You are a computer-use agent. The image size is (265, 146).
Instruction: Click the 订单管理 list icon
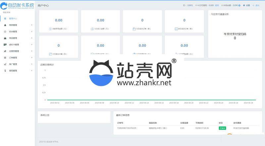click(x=5, y=57)
